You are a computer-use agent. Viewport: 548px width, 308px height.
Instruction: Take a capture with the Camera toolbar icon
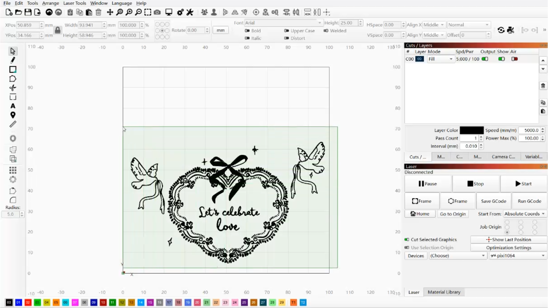point(157,12)
